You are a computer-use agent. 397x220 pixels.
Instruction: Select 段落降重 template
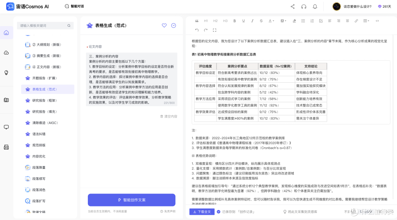(47, 167)
